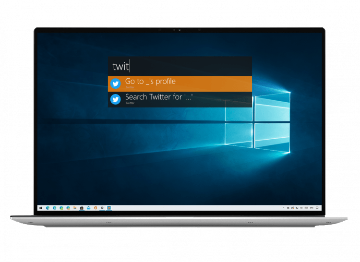Open the Microsoft Store bag icon
This screenshot has width=360, height=262.
pos(82,208)
